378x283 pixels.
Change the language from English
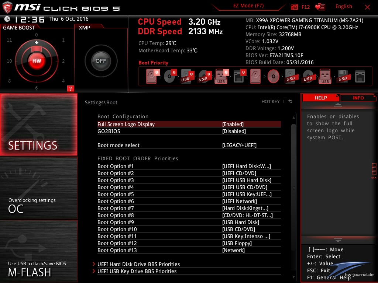point(344,7)
